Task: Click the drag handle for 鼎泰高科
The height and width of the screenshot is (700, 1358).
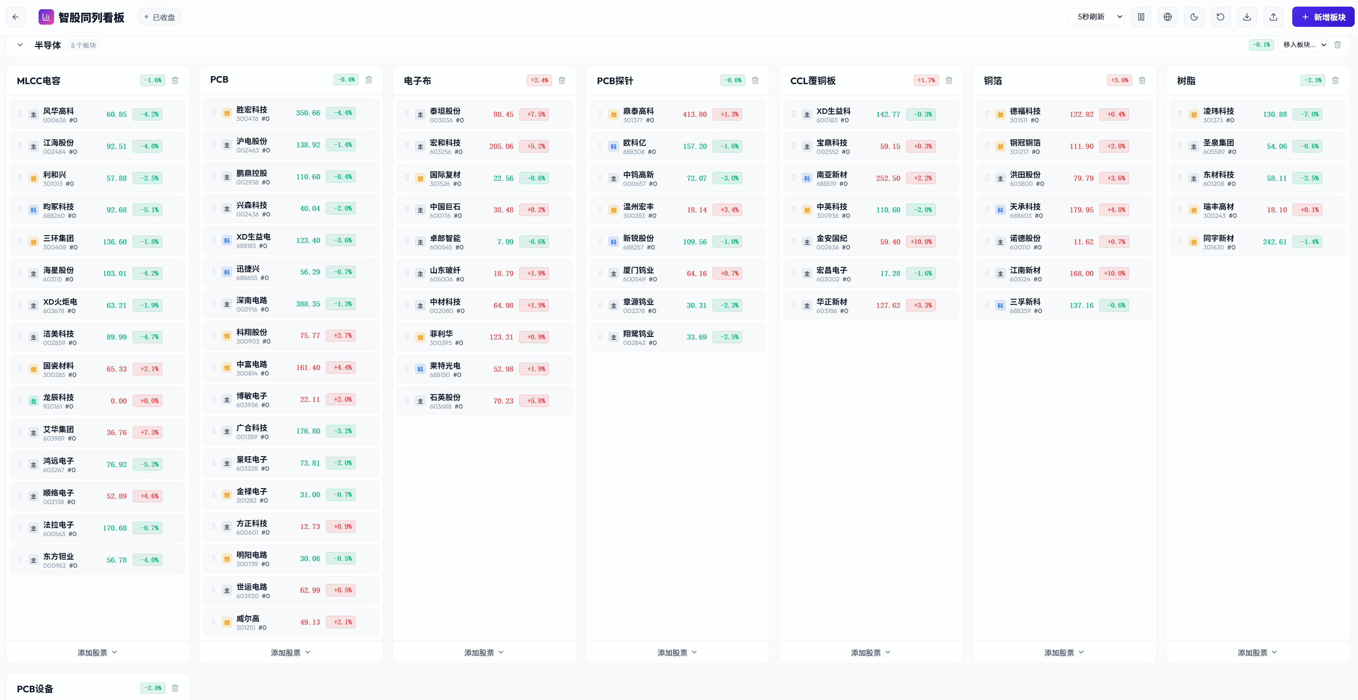Action: 600,114
